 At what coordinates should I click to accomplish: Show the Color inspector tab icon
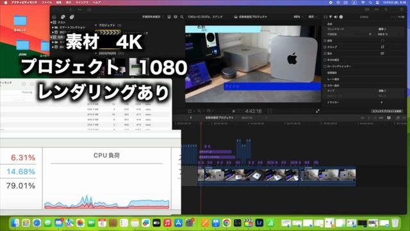331,17
